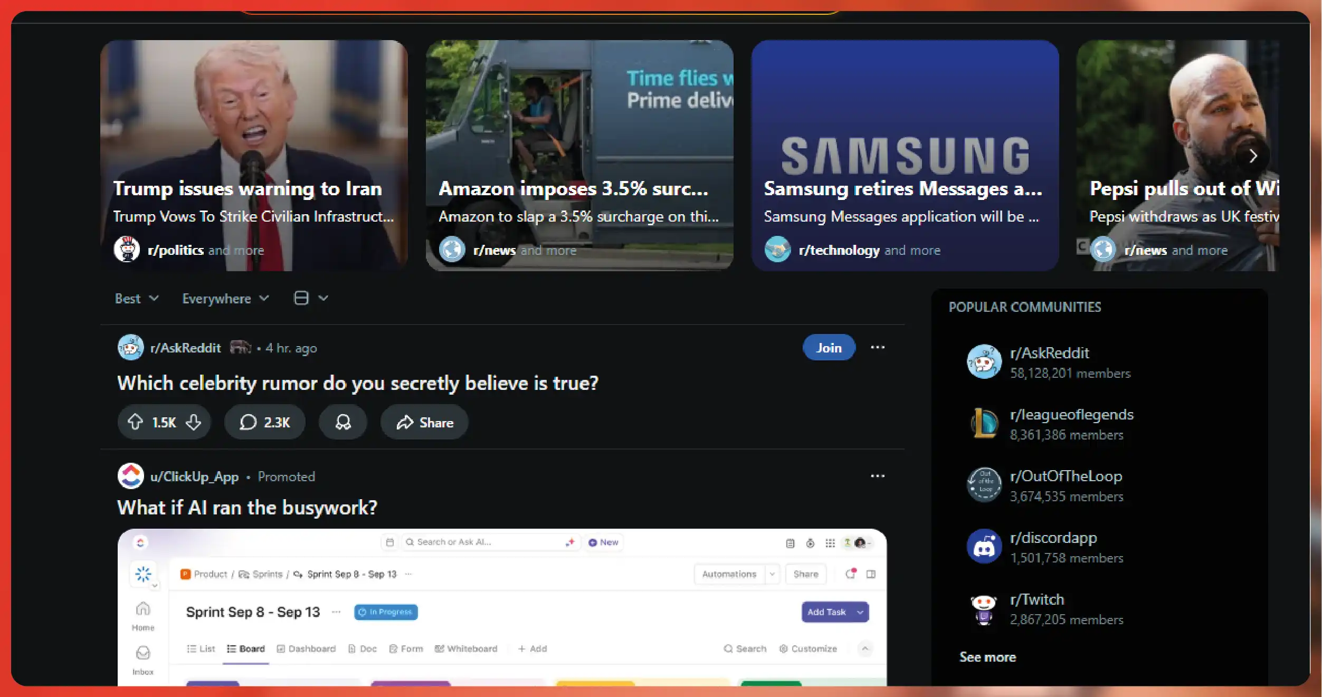1322x697 pixels.
Task: Open r/AskReddit via its avatar icon
Action: click(x=130, y=347)
